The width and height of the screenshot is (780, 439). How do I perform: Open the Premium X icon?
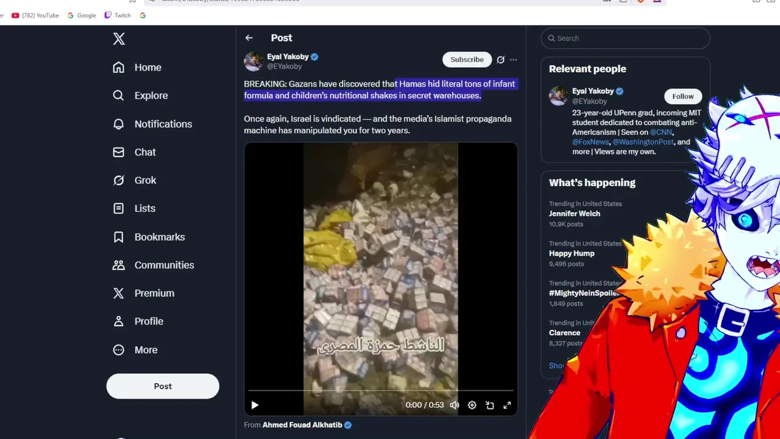click(119, 293)
